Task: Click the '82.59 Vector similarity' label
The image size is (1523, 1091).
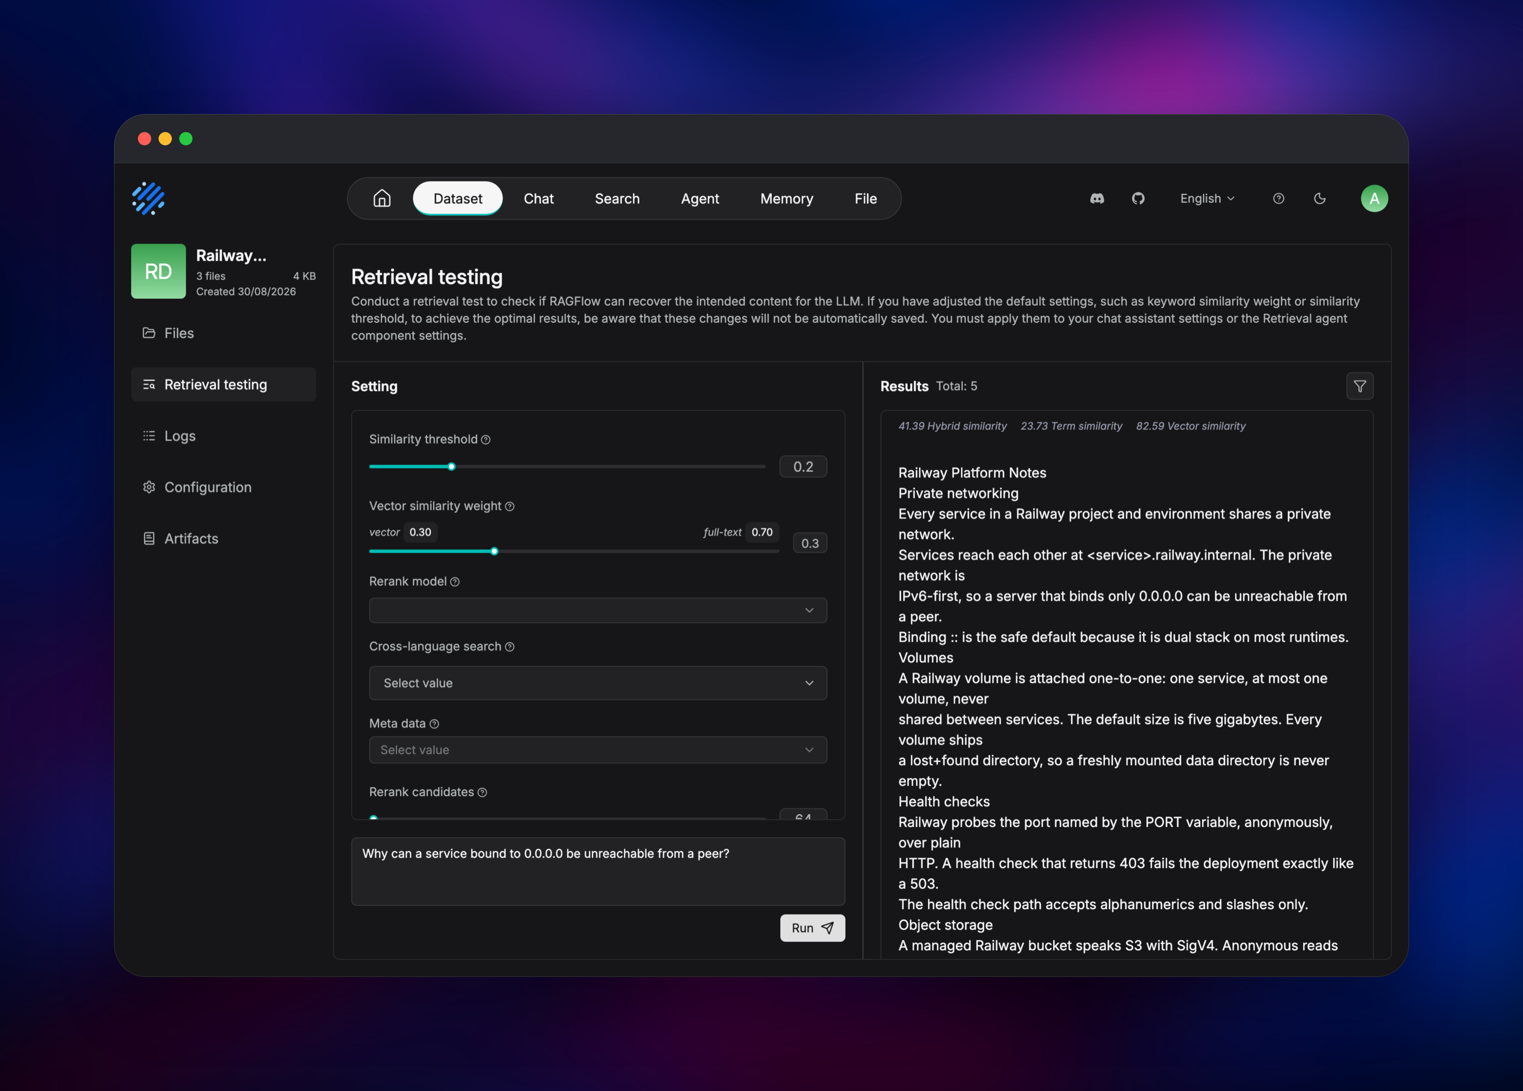Action: pyautogui.click(x=1191, y=426)
